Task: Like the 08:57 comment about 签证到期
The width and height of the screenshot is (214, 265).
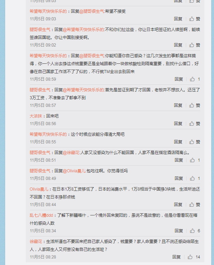Action: [x=194, y=105]
